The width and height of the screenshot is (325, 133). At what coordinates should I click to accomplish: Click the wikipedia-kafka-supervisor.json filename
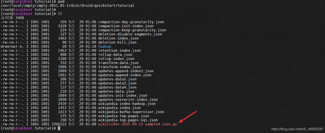131,112
